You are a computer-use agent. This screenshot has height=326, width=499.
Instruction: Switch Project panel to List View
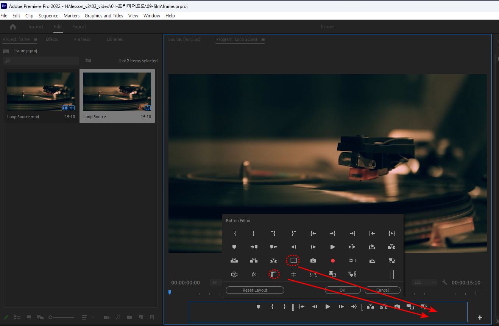pos(17,317)
